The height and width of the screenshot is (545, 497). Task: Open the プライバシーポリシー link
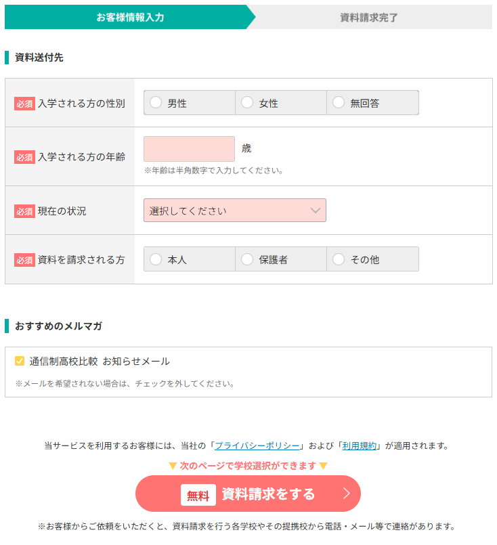point(257,445)
